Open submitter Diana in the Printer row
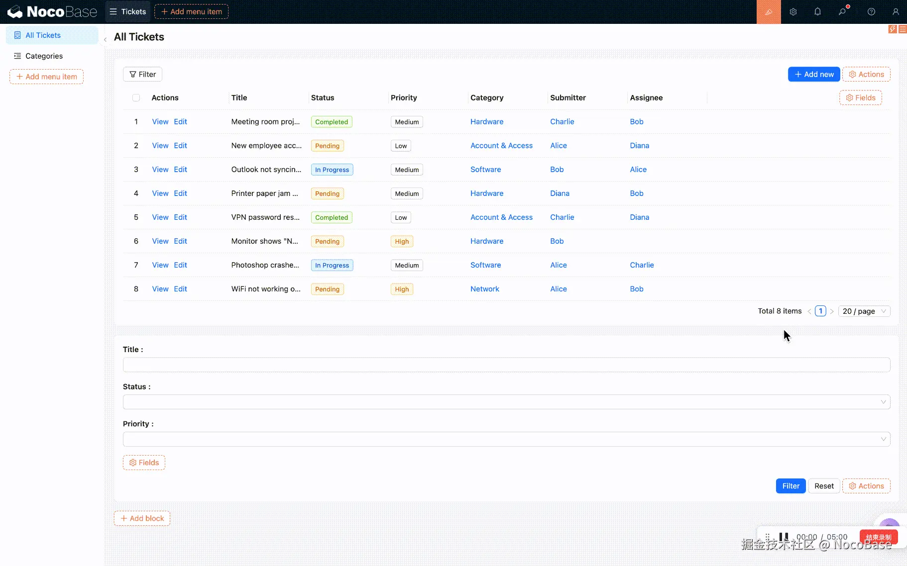Image resolution: width=907 pixels, height=566 pixels. 560,193
